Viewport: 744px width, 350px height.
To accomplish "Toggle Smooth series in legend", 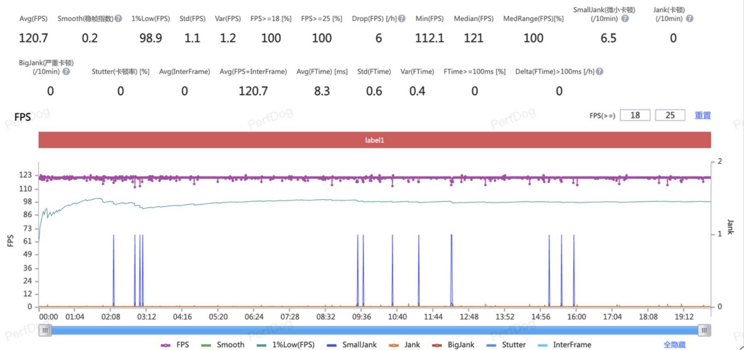I will (223, 345).
